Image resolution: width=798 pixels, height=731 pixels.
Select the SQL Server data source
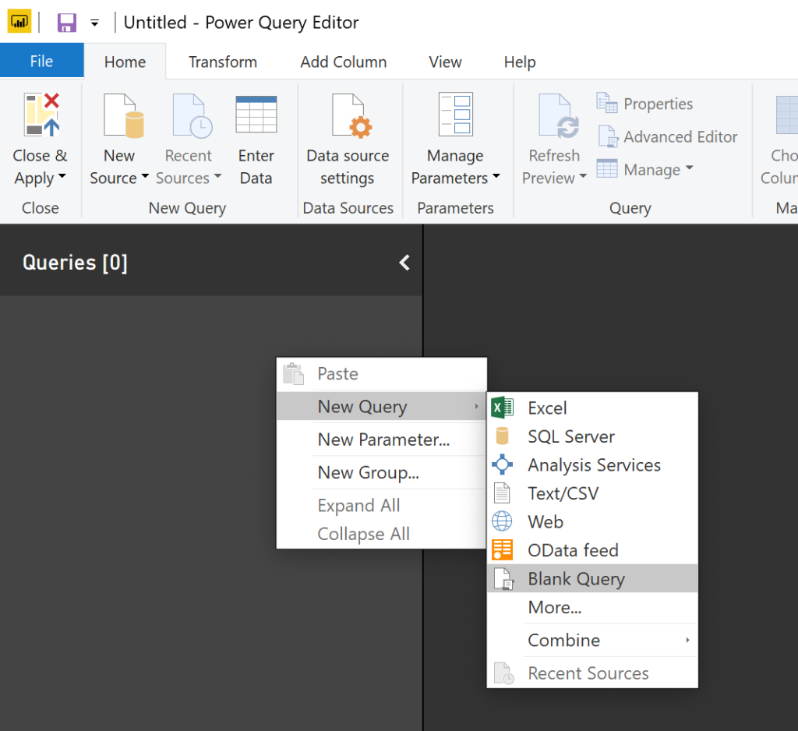[571, 436]
